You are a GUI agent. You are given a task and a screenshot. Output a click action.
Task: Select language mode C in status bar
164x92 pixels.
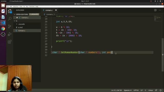tap(146, 90)
